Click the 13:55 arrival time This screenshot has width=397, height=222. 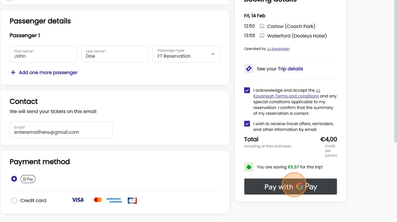pyautogui.click(x=250, y=36)
